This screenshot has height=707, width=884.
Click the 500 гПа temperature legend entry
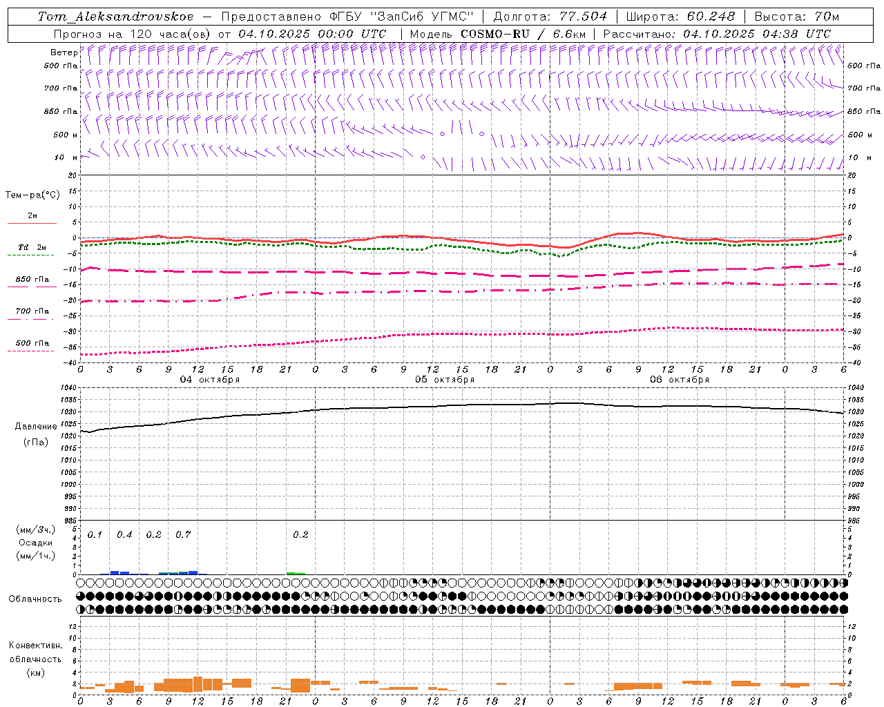32,343
